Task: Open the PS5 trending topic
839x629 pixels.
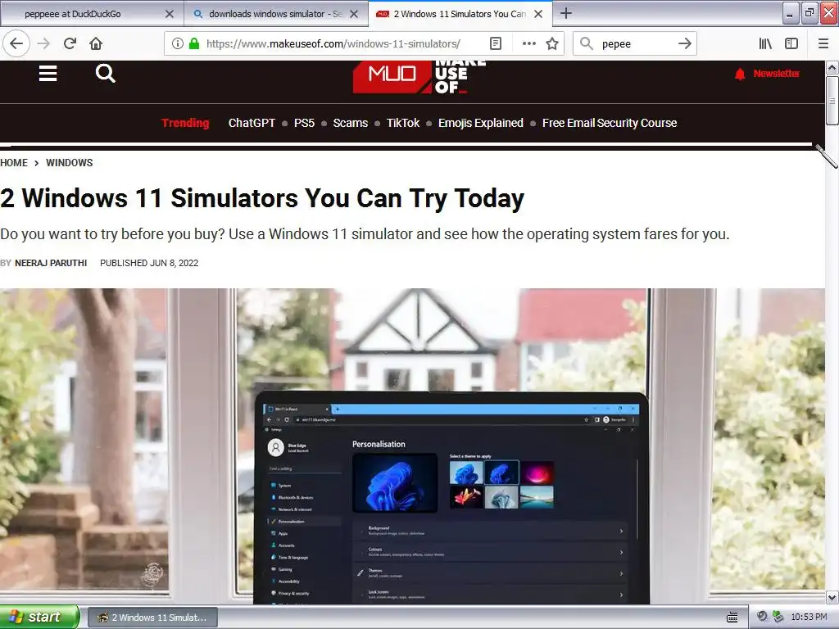Action: pos(304,123)
